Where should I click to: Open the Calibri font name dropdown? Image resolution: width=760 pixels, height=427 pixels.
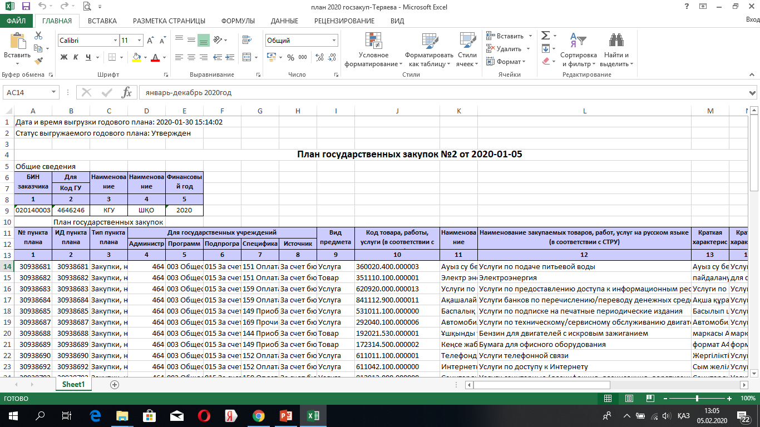(115, 41)
